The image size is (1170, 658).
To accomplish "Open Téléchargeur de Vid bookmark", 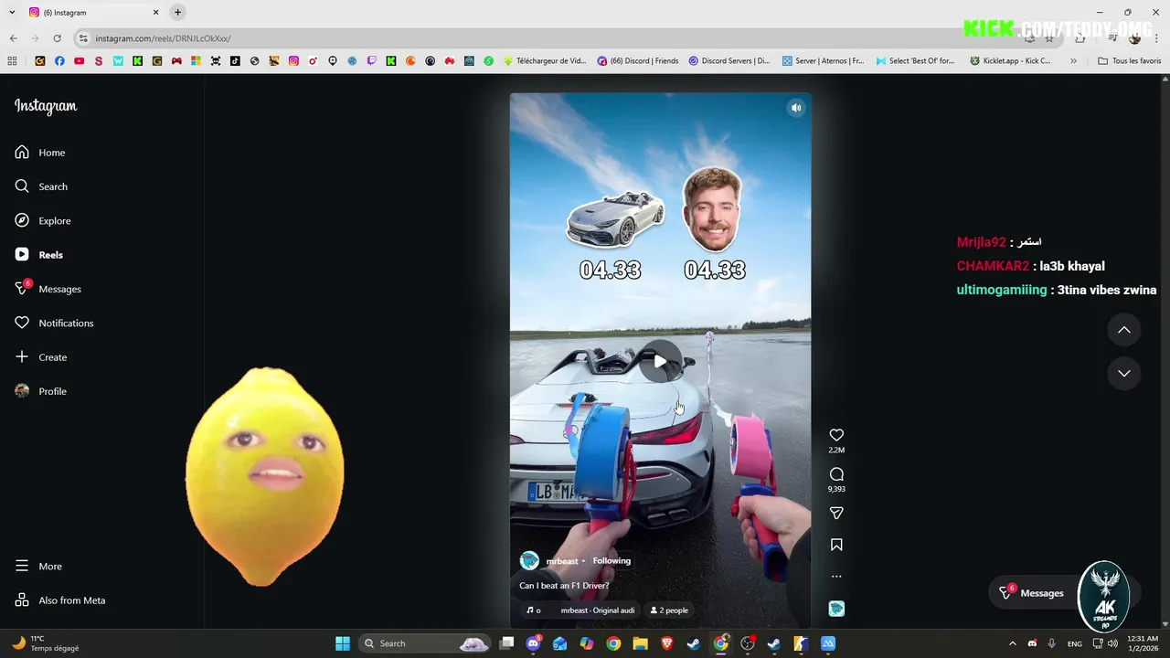I will 545,61.
